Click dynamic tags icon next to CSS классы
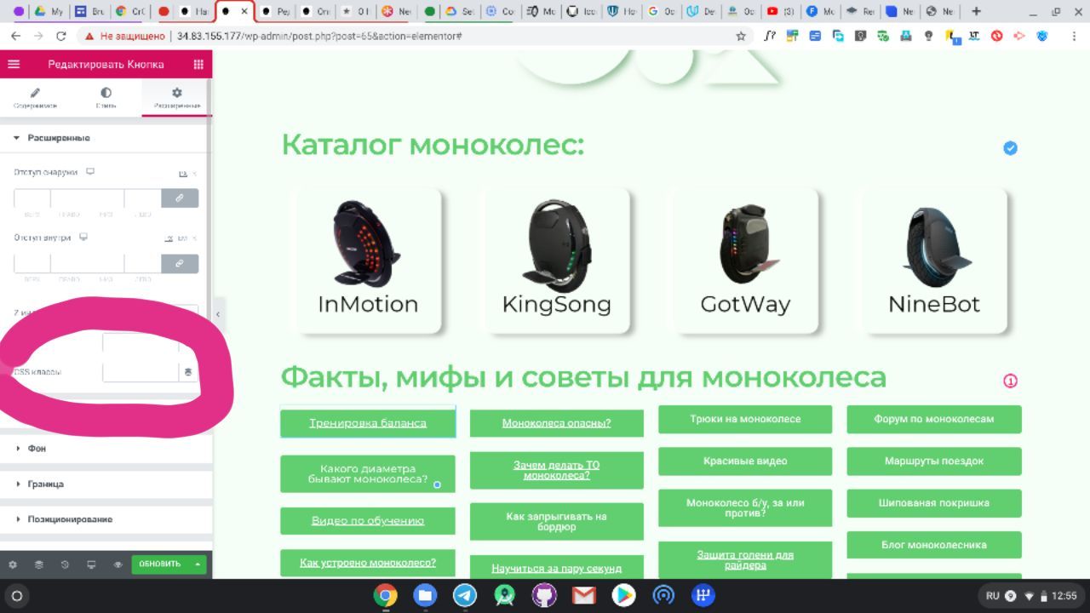 click(188, 372)
